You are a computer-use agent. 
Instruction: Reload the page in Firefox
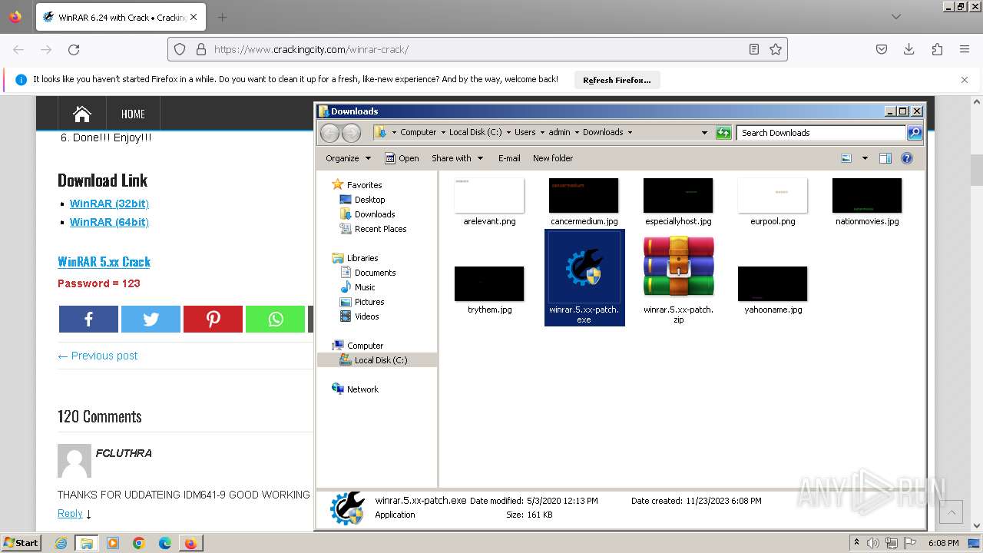tap(74, 49)
